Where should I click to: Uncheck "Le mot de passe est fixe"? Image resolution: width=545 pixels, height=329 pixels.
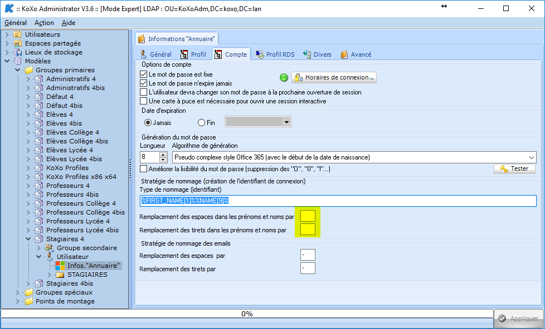tap(144, 74)
